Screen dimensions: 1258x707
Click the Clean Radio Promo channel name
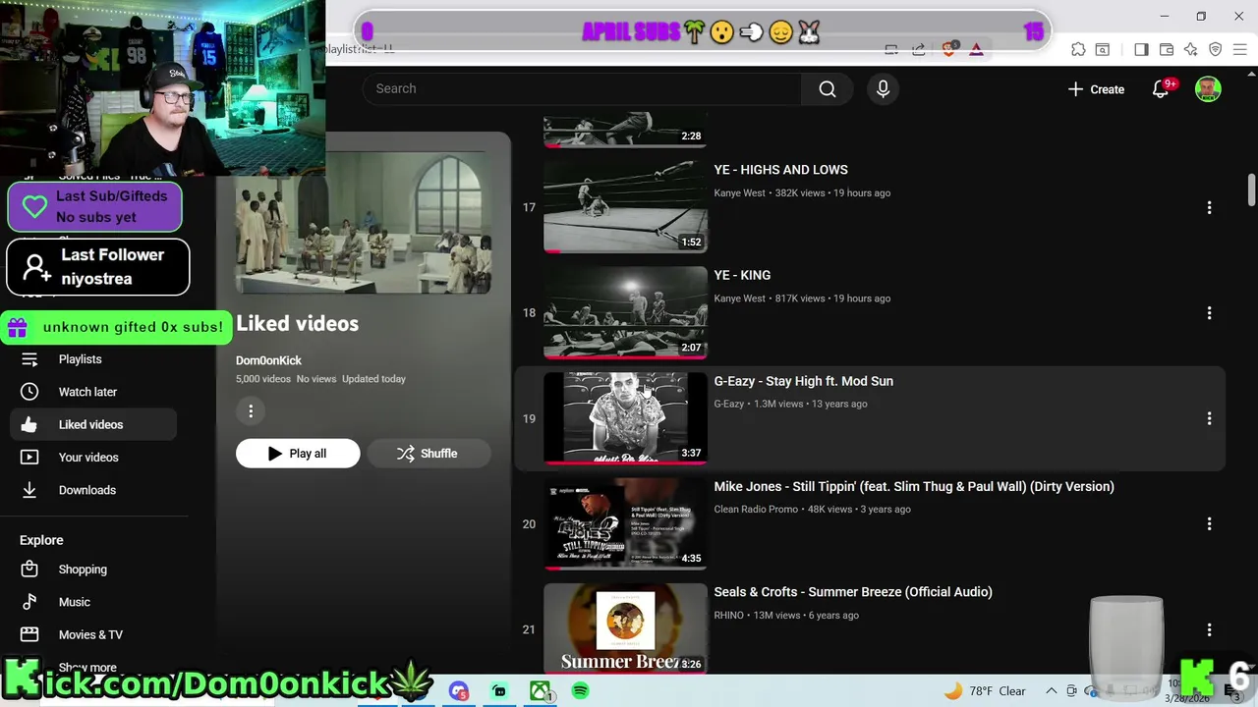756,510
